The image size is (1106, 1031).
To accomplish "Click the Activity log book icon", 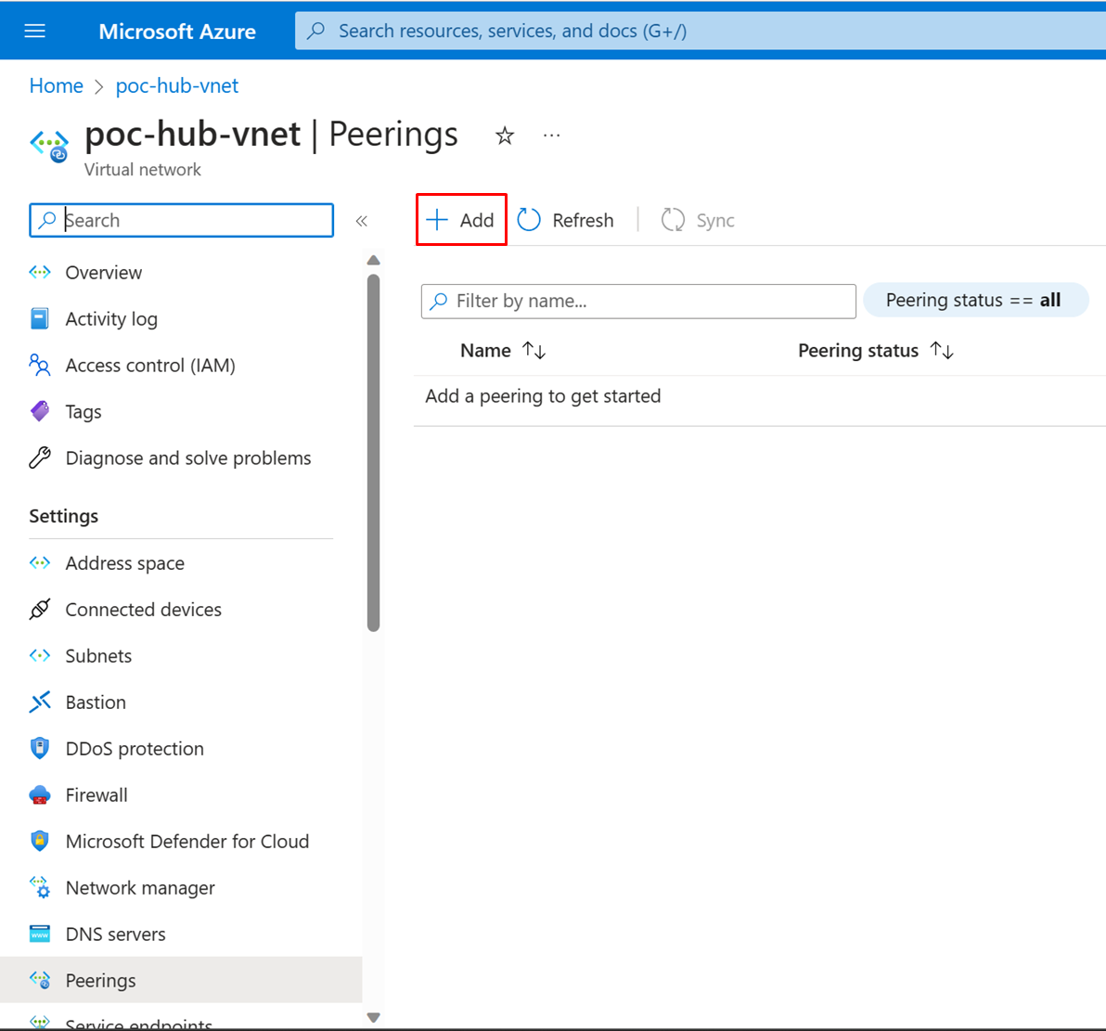I will (40, 319).
